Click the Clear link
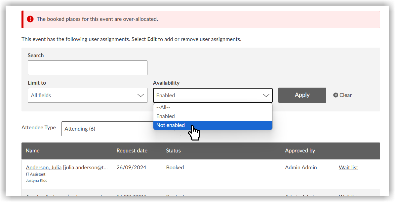 pyautogui.click(x=345, y=95)
